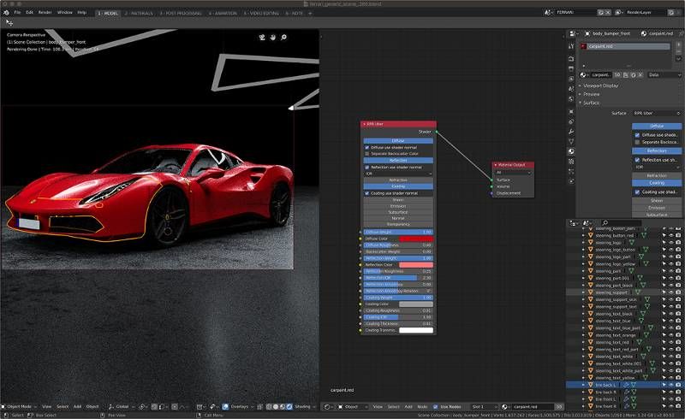
Task: Open the Render menu
Action: tap(45, 13)
